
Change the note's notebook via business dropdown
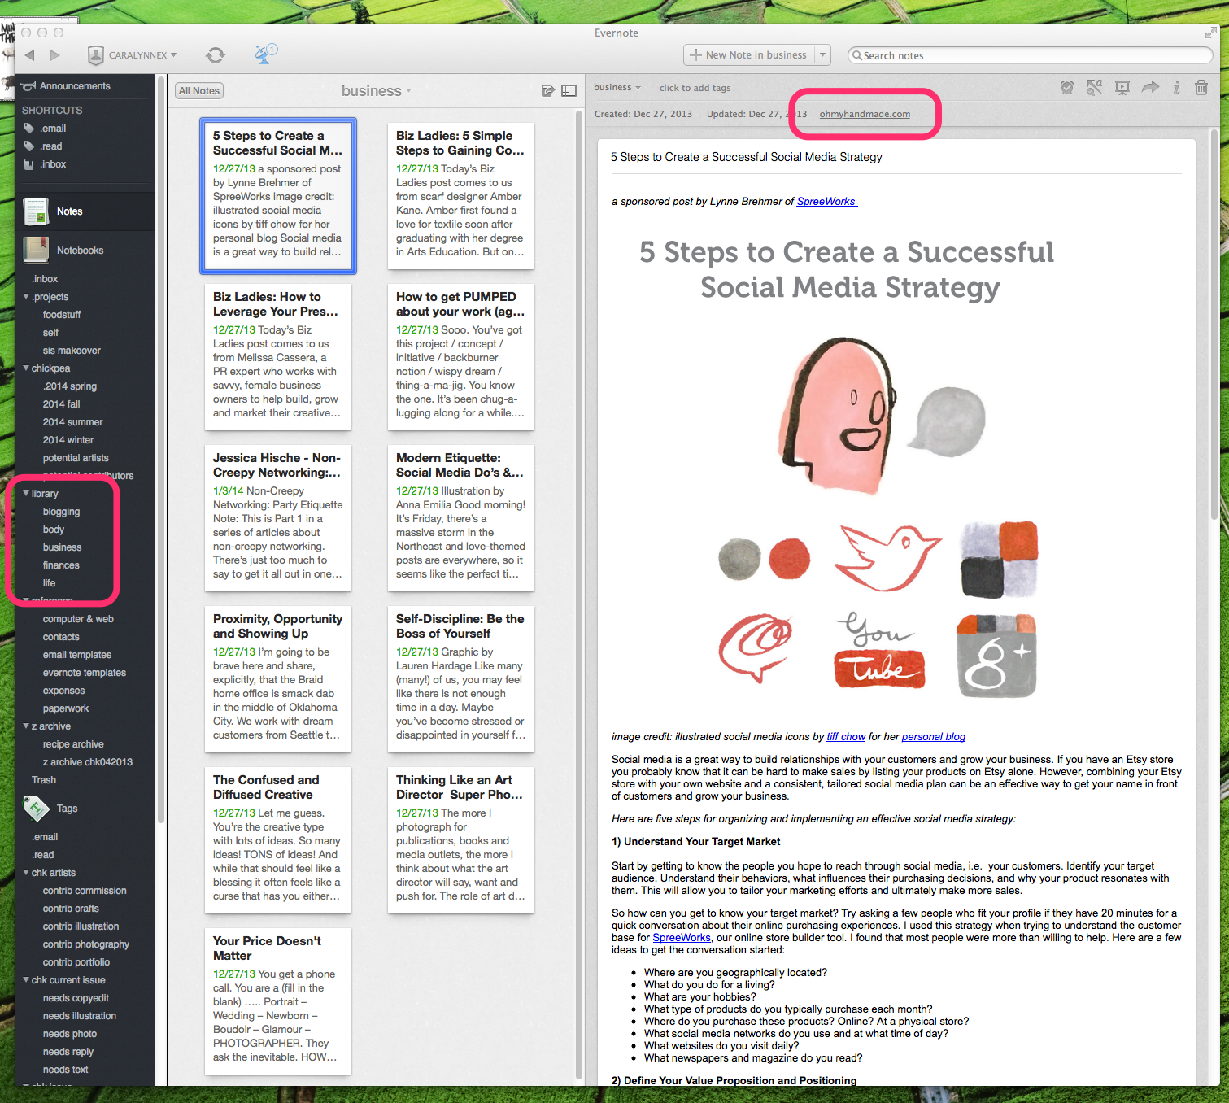click(617, 87)
